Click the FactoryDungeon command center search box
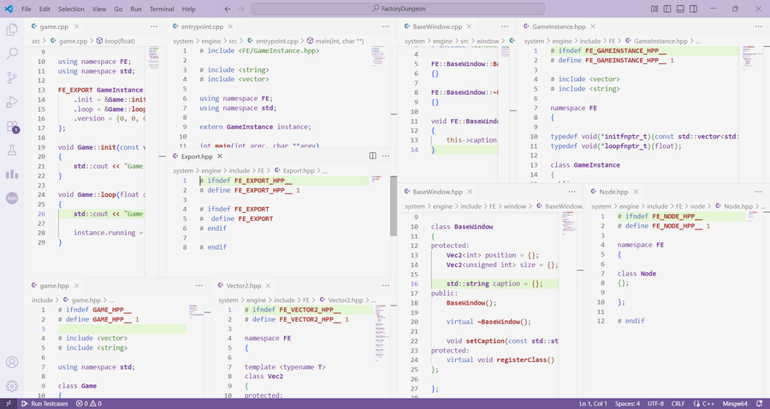Screen dimensions: 770x409 click(398, 9)
